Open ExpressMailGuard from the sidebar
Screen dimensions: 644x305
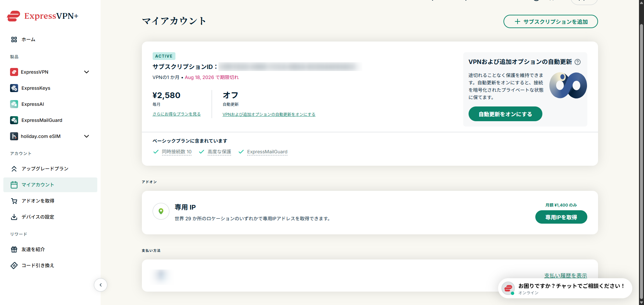click(50, 120)
